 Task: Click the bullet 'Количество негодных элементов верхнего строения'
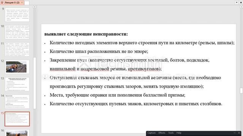coord(142,43)
